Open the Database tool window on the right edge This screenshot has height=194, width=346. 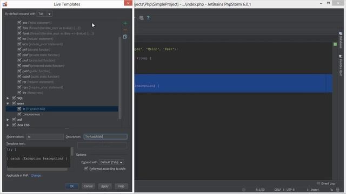click(341, 40)
